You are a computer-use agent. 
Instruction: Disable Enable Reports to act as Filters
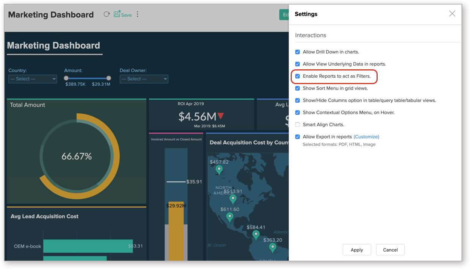pyautogui.click(x=298, y=76)
